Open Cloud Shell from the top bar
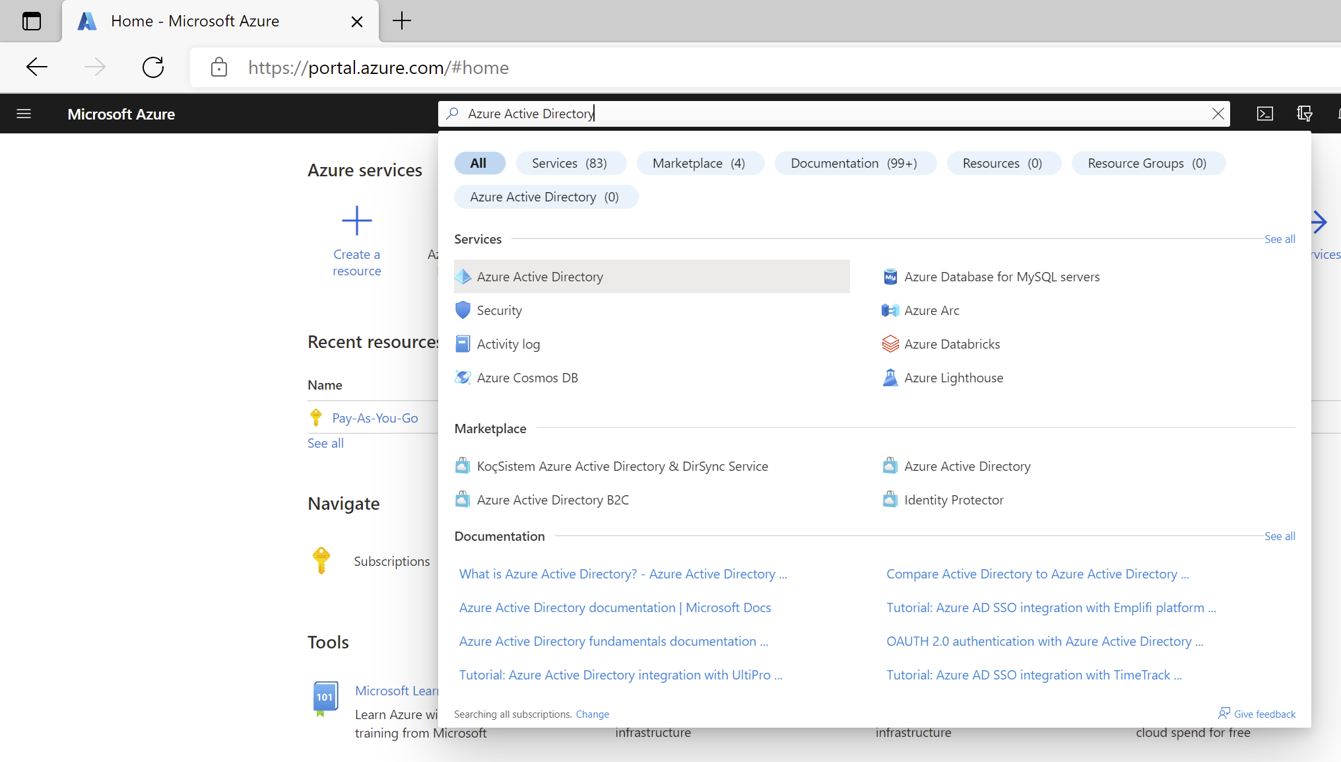Screen dimensions: 1341x762 (1264, 114)
